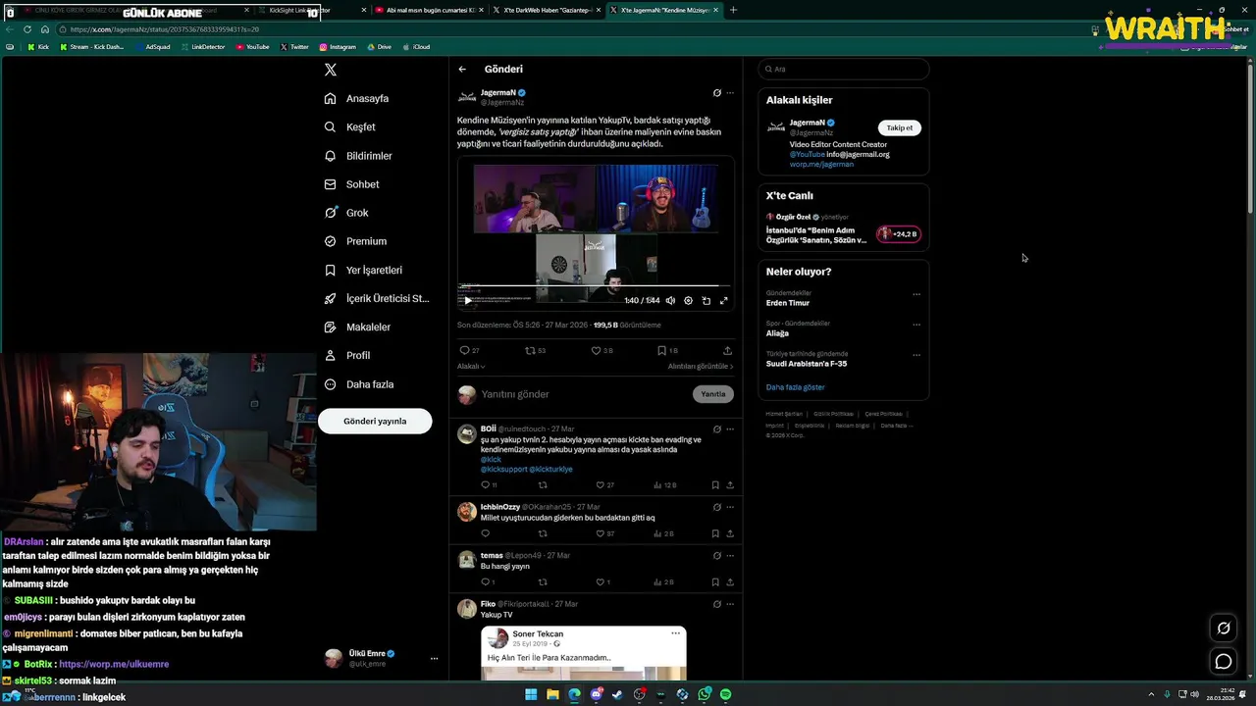Open video settings gear
1256x706 pixels.
point(688,301)
